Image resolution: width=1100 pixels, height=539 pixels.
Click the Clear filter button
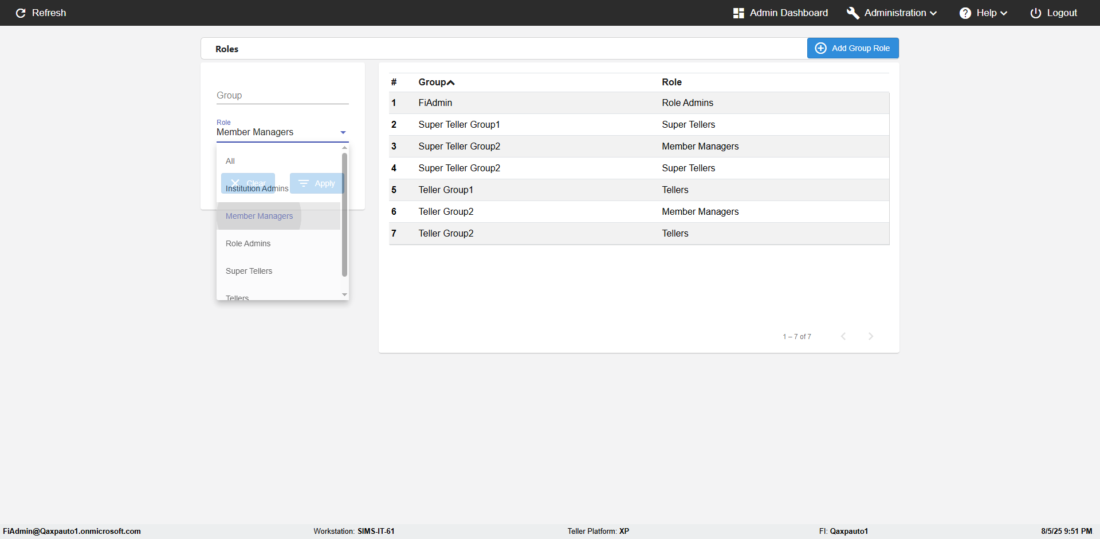[248, 183]
